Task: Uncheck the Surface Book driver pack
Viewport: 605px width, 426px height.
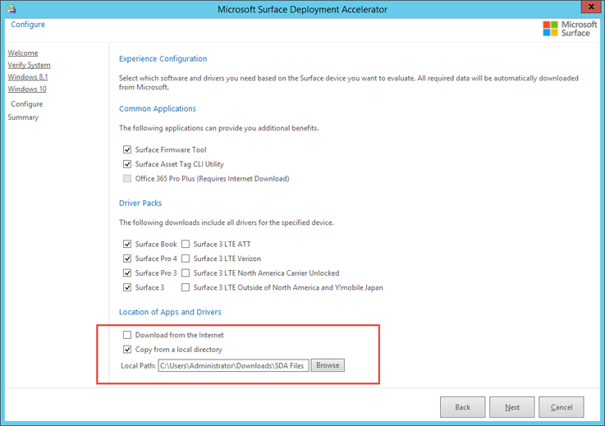Action: (127, 244)
